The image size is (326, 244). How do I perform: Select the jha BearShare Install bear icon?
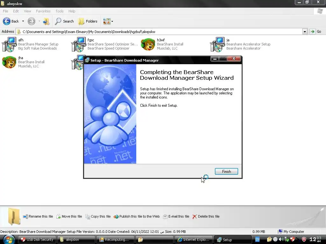pyautogui.click(x=9, y=62)
